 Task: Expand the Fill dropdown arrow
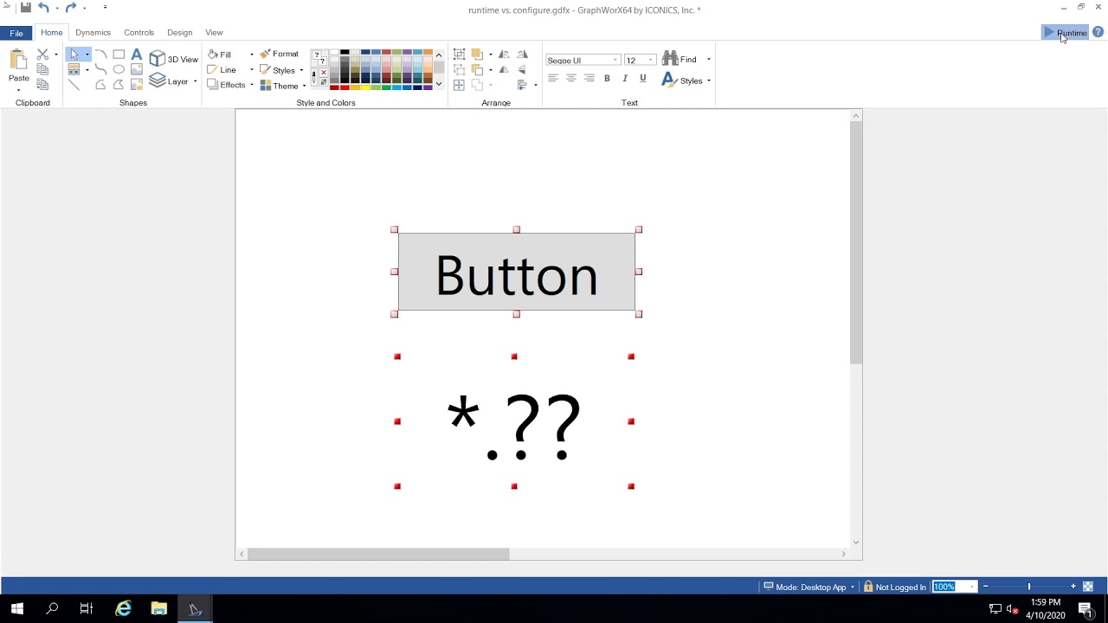click(251, 55)
